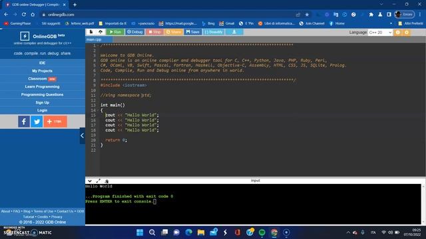Open the Gmail bookmark
Screen dimensions: 426x239
click(x=227, y=24)
